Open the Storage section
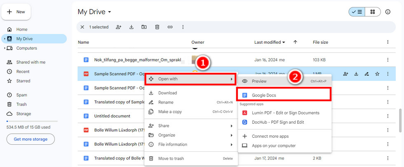This screenshot has height=167, width=404. (23, 114)
